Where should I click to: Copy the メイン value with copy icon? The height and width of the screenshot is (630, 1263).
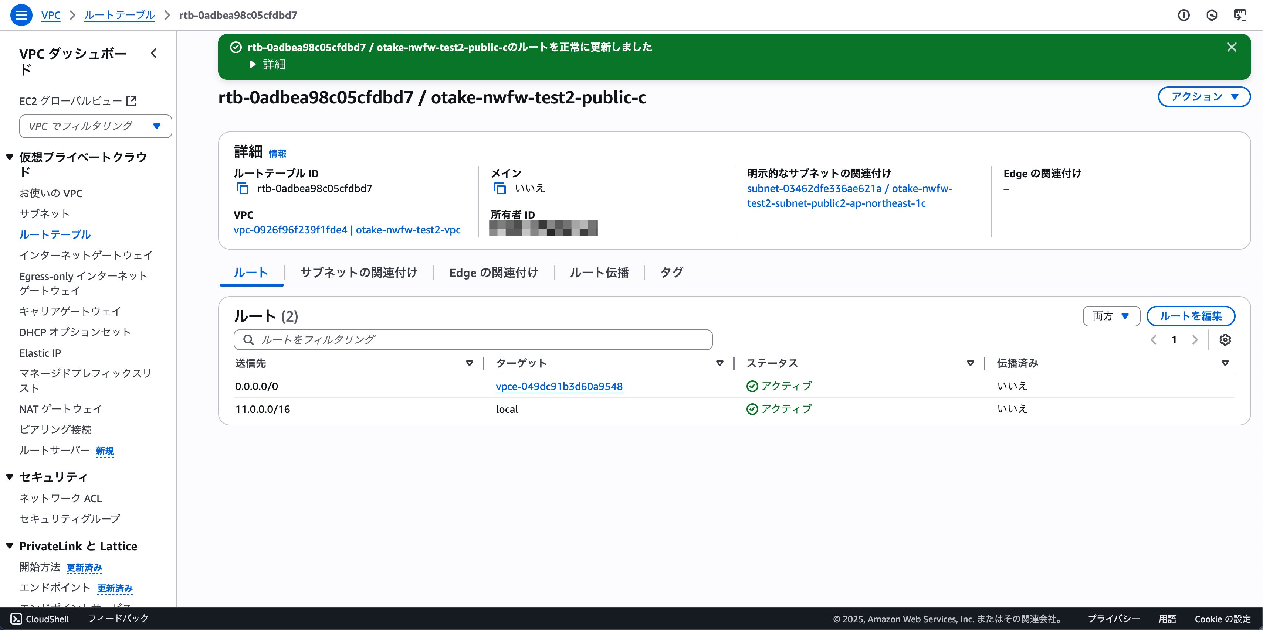(500, 189)
